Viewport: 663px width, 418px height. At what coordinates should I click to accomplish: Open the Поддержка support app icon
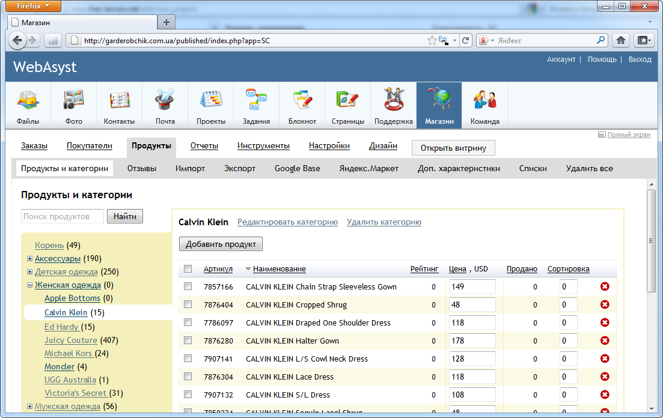click(393, 105)
